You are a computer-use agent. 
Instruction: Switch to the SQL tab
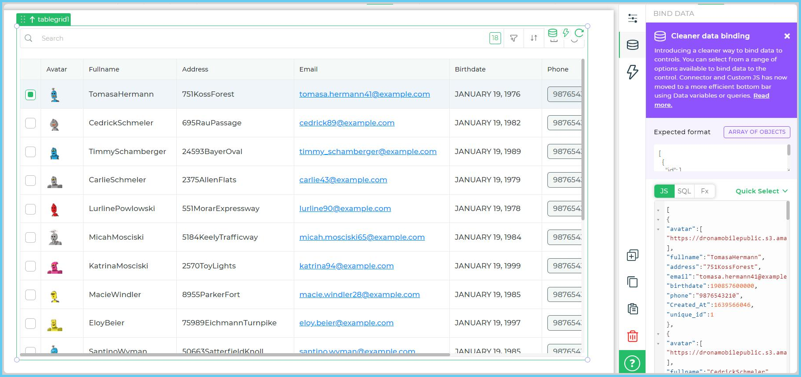coord(683,191)
